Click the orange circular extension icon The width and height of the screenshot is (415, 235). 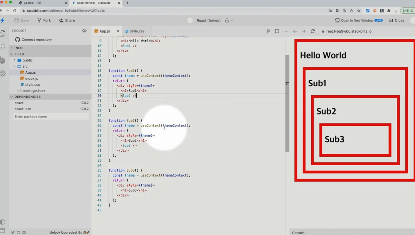pyautogui.click(x=375, y=11)
